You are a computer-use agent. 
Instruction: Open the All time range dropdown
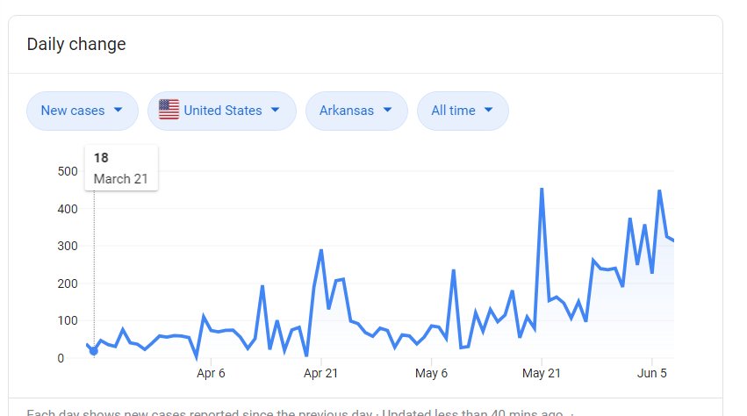point(463,111)
